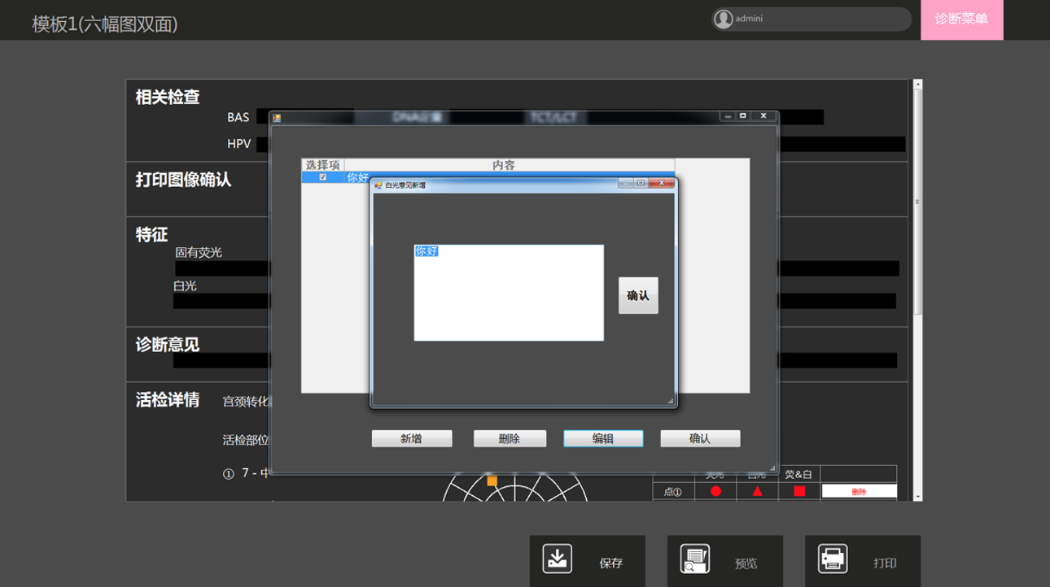Click the red circle marker in 点① row
Image resolution: width=1050 pixels, height=587 pixels.
point(715,491)
